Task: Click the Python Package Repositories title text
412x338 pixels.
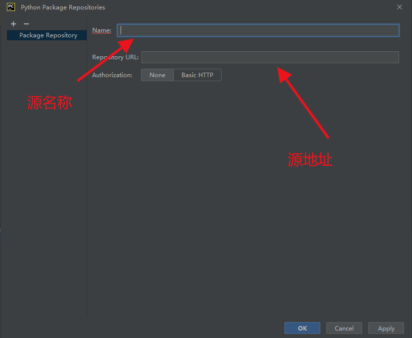Action: (x=63, y=7)
